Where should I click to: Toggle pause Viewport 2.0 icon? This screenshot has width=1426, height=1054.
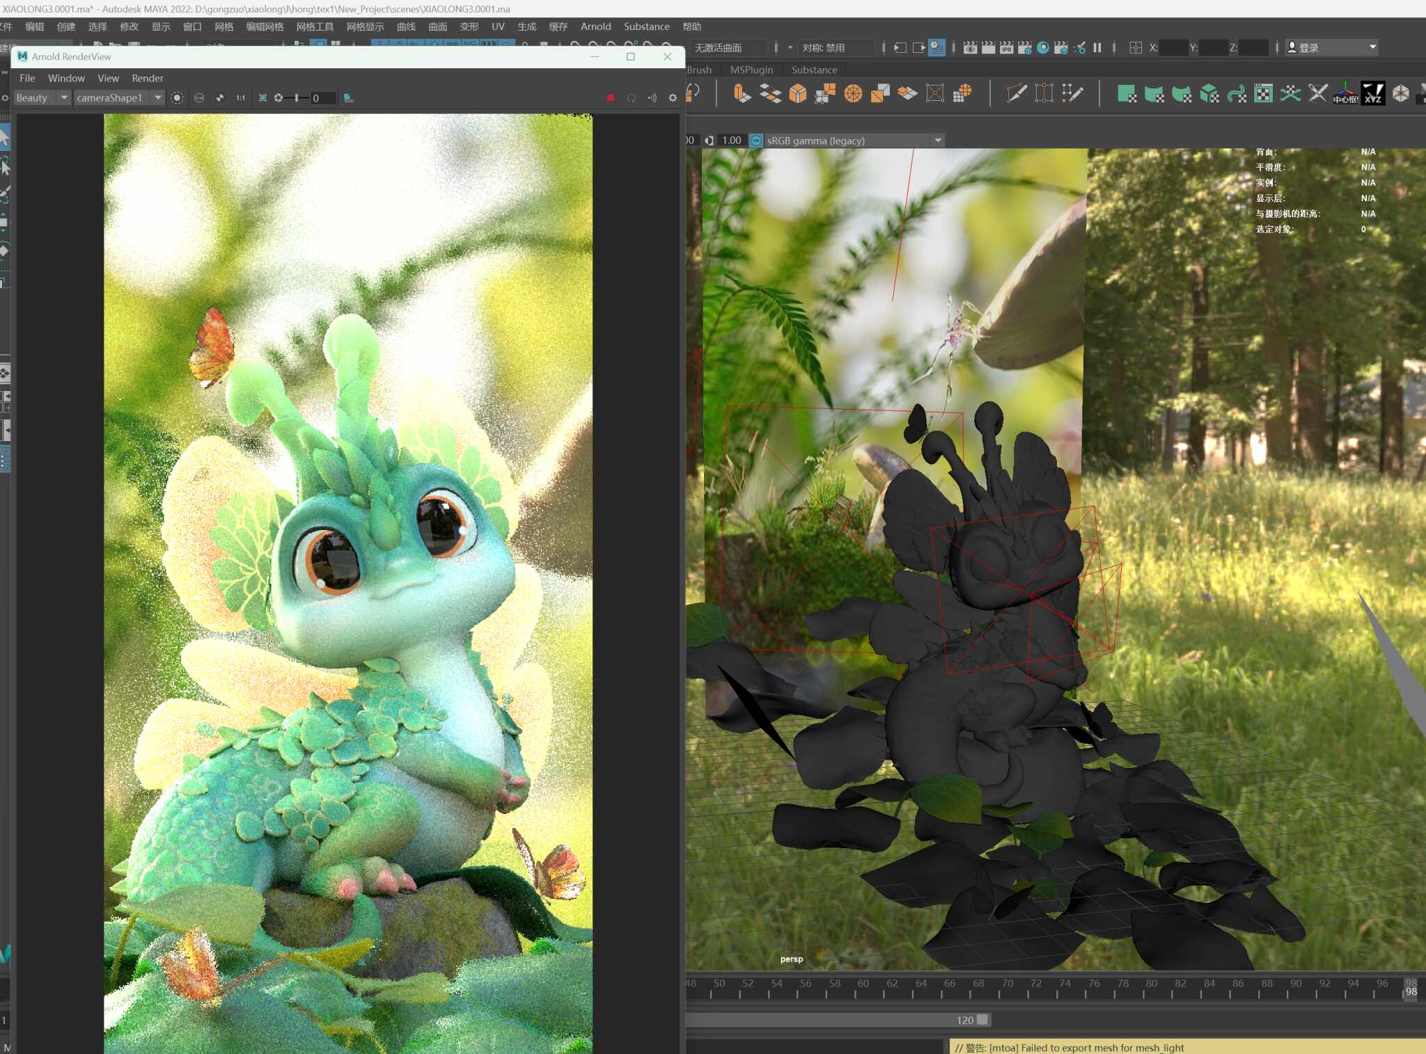(1097, 47)
